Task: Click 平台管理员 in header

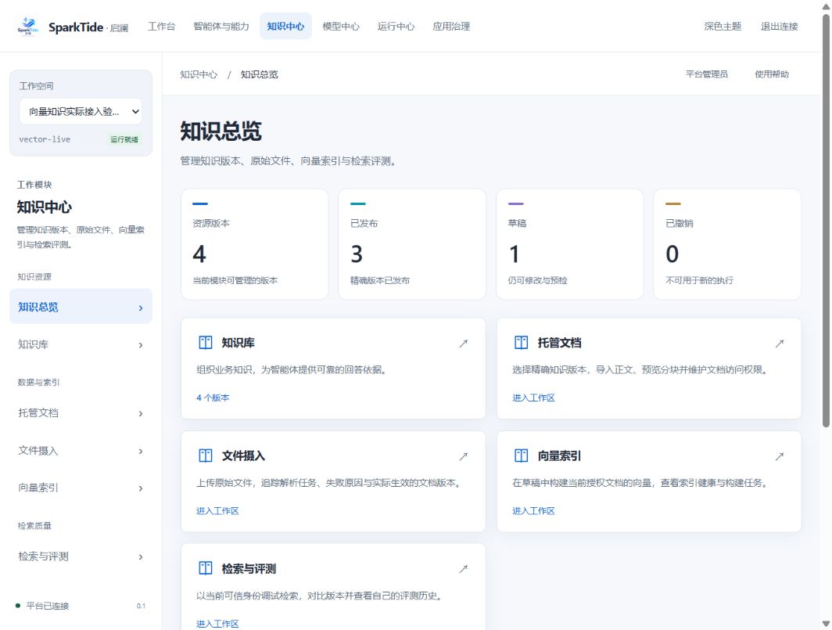Action: point(707,74)
